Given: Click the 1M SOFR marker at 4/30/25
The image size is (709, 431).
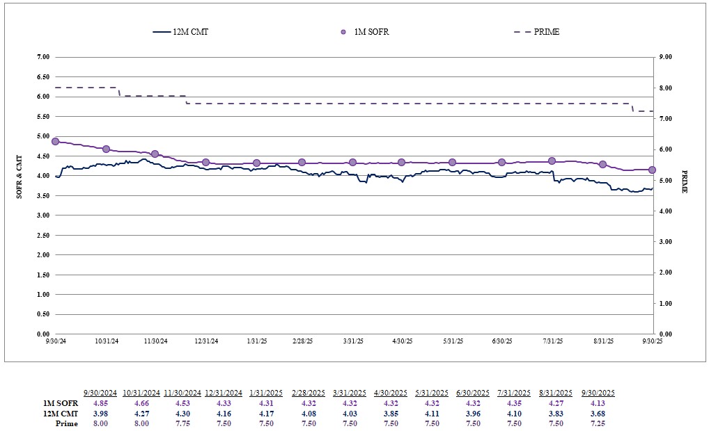Looking at the screenshot, I should click(401, 162).
